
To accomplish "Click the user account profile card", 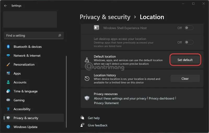I will click(30, 19).
